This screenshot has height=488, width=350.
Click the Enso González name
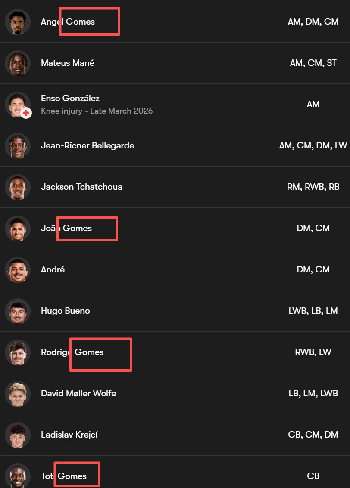click(70, 98)
